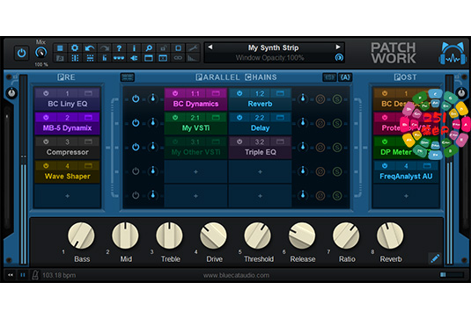Click the folder preset icon in toolbar
Screen dimensions: 471x319
click(x=60, y=58)
